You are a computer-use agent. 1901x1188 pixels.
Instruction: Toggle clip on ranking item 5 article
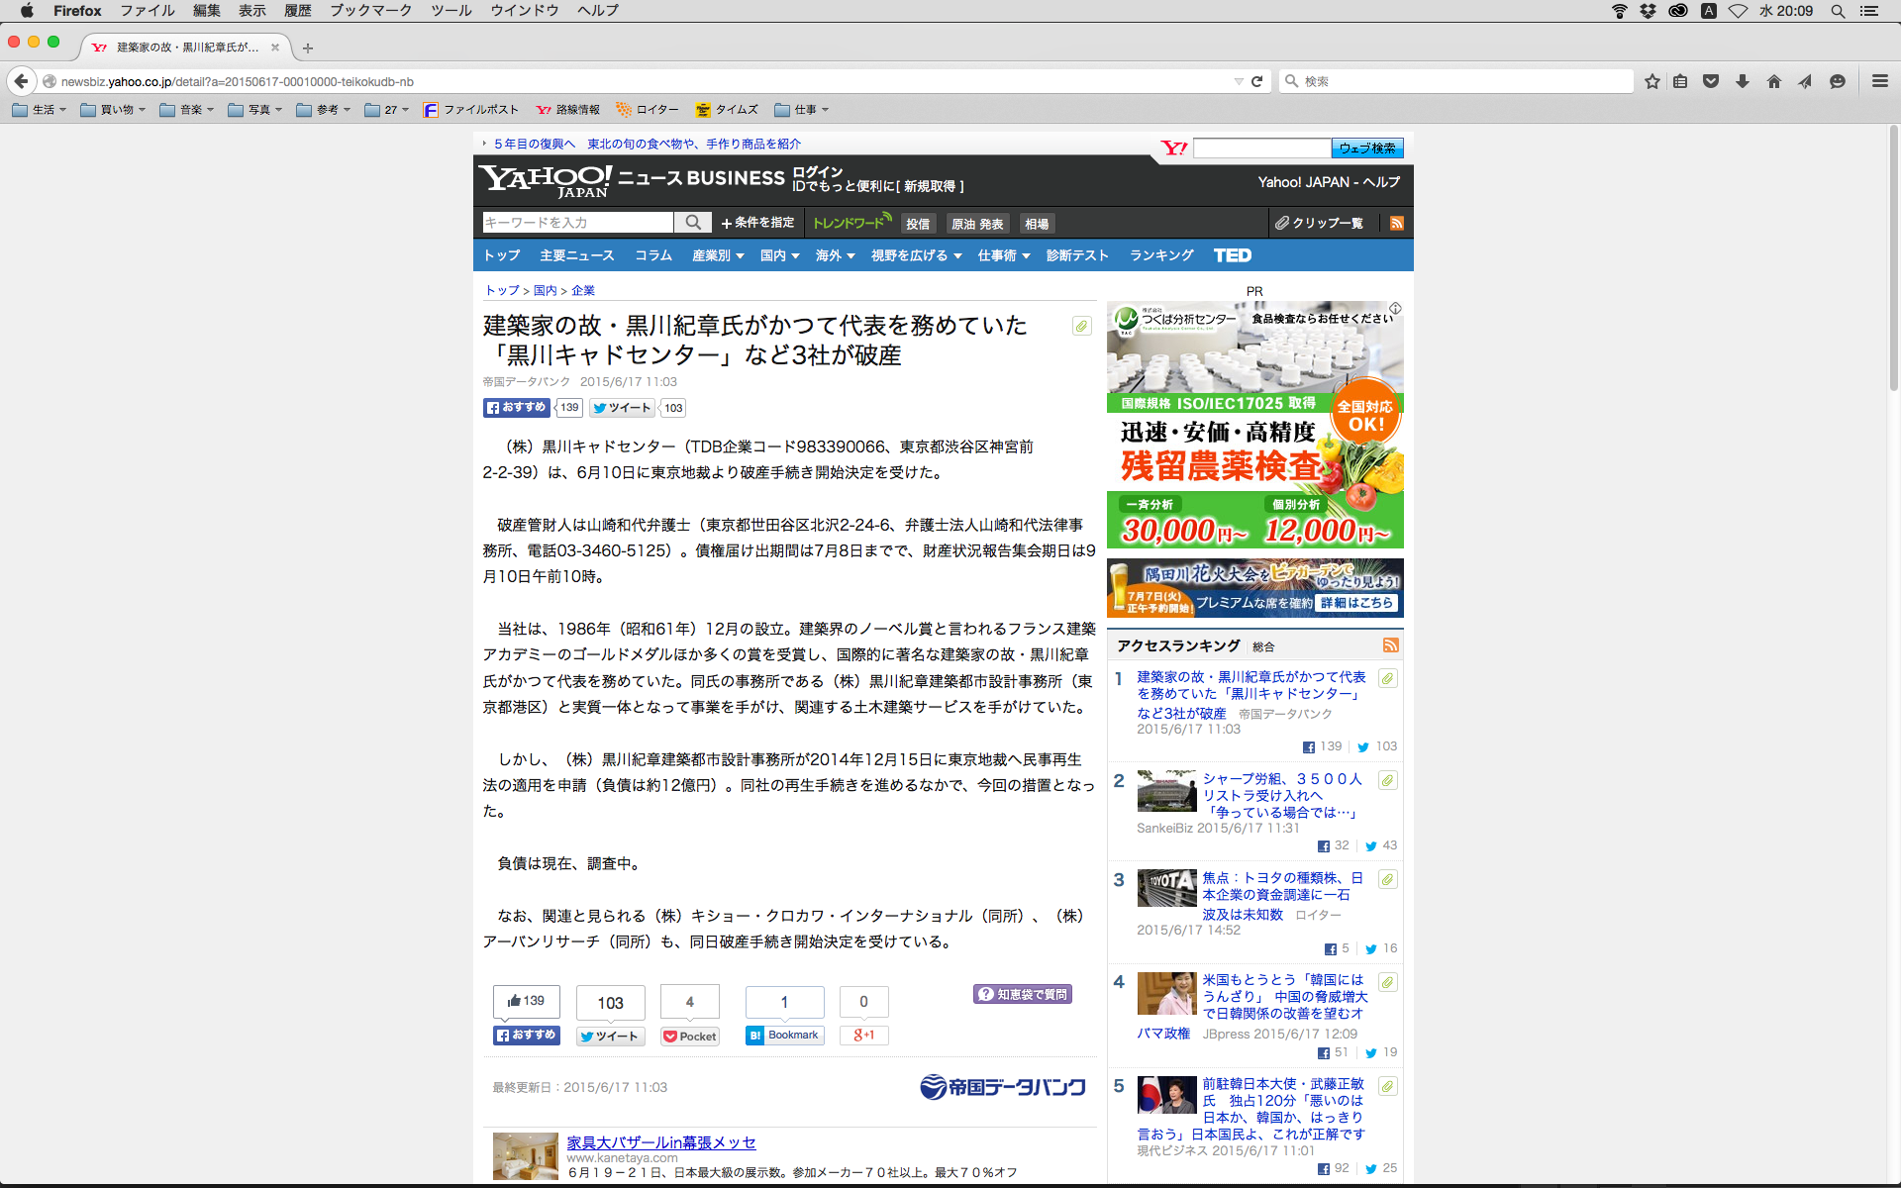(1387, 1086)
